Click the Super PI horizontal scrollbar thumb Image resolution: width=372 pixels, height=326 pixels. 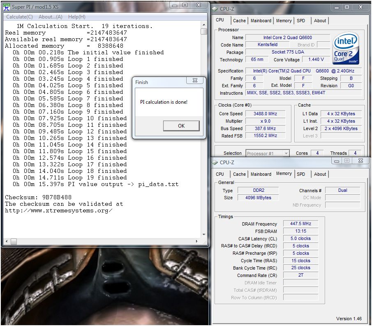tap(14, 241)
